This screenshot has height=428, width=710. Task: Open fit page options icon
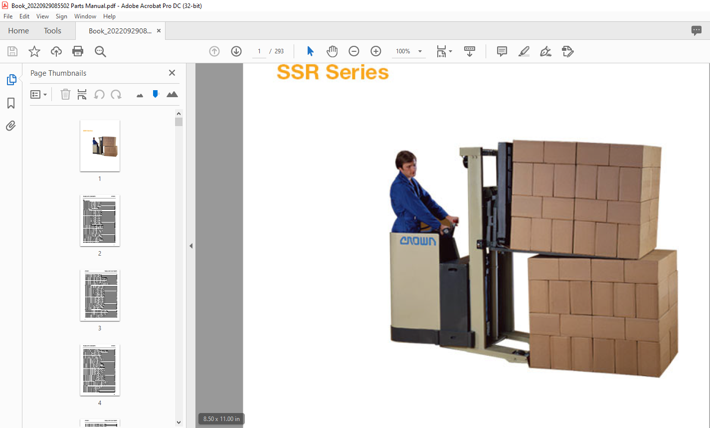[x=444, y=51]
